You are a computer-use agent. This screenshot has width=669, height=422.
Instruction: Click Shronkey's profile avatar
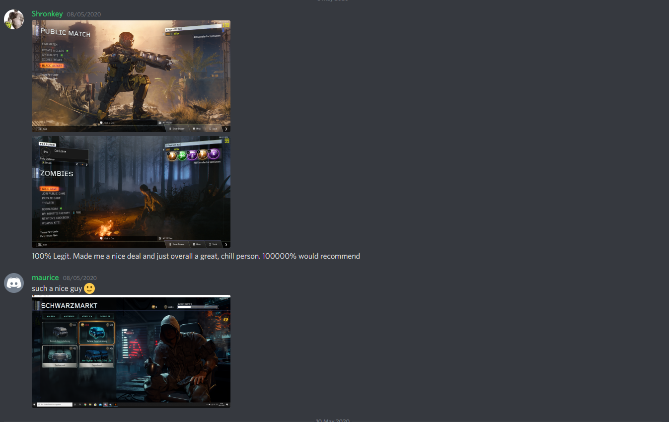tap(13, 19)
